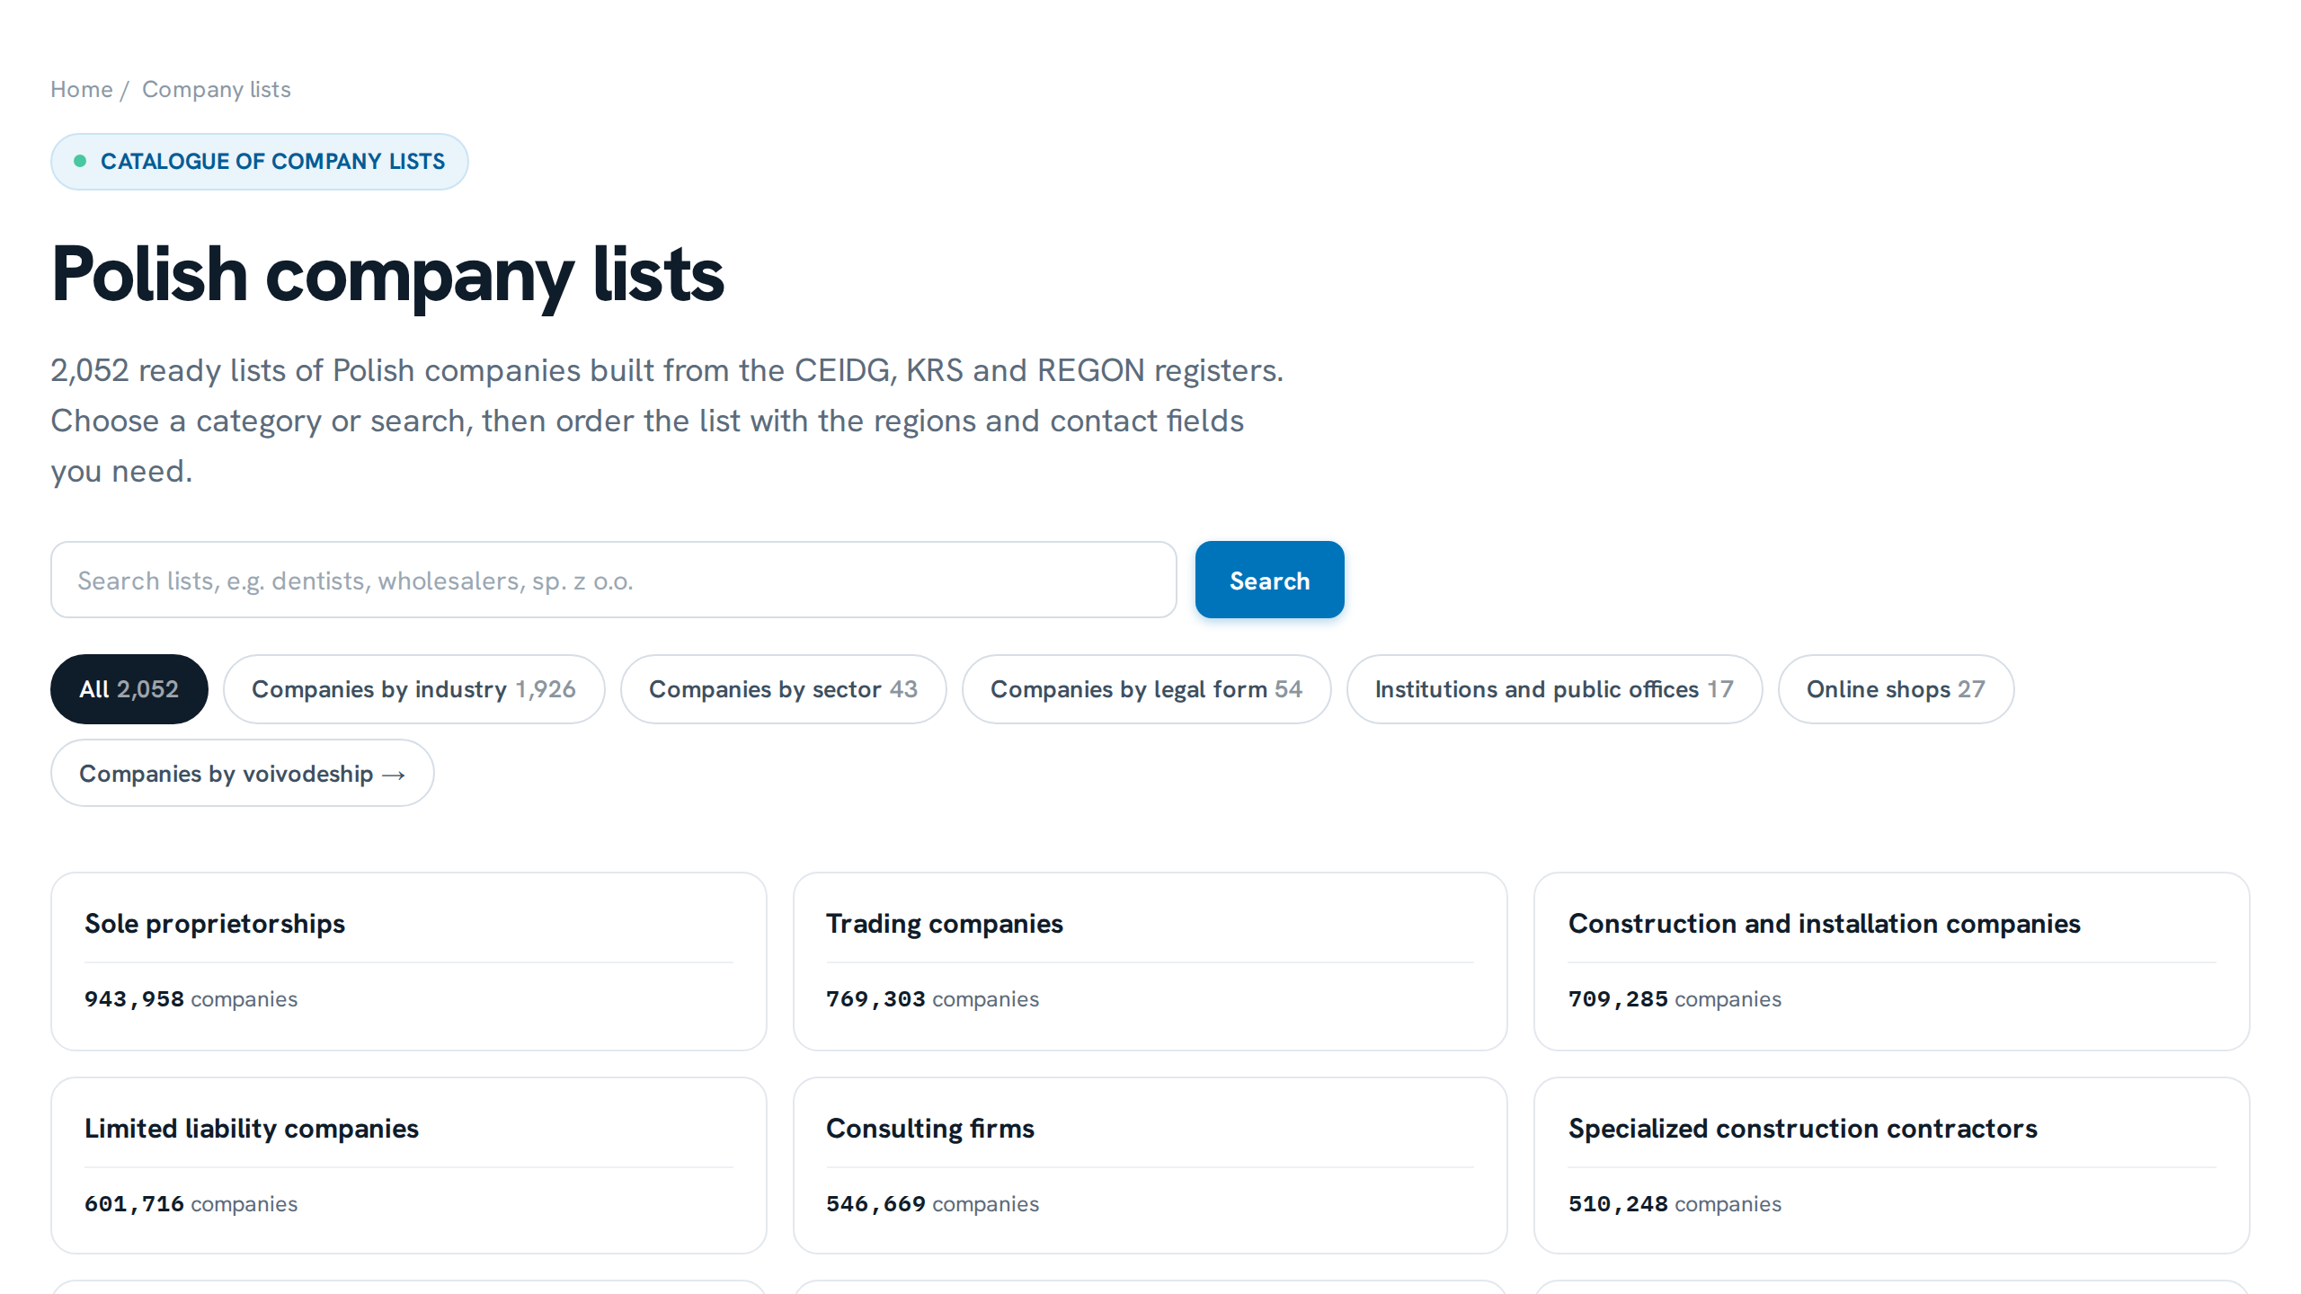Click the 546,669 companies count

click(932, 1204)
